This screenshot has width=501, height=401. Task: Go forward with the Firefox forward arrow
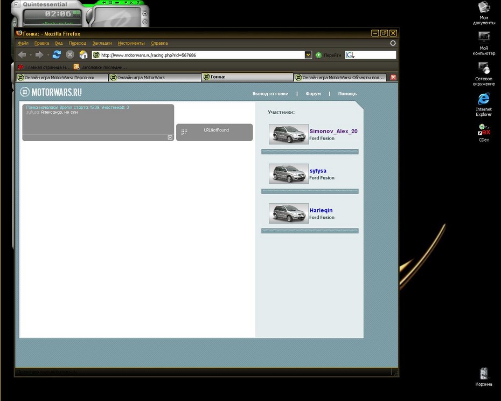39,55
